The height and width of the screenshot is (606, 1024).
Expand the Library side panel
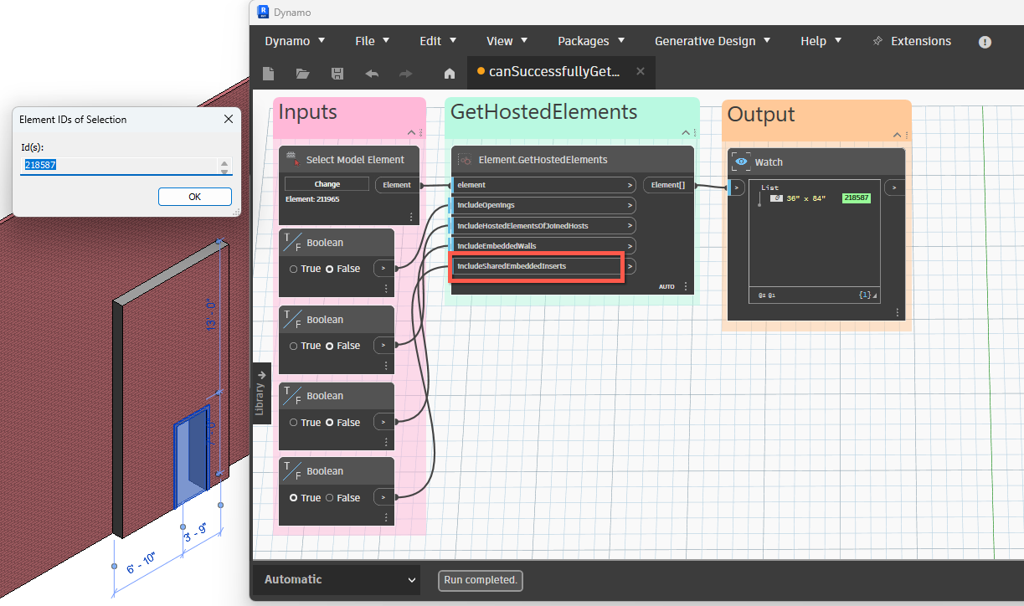260,393
